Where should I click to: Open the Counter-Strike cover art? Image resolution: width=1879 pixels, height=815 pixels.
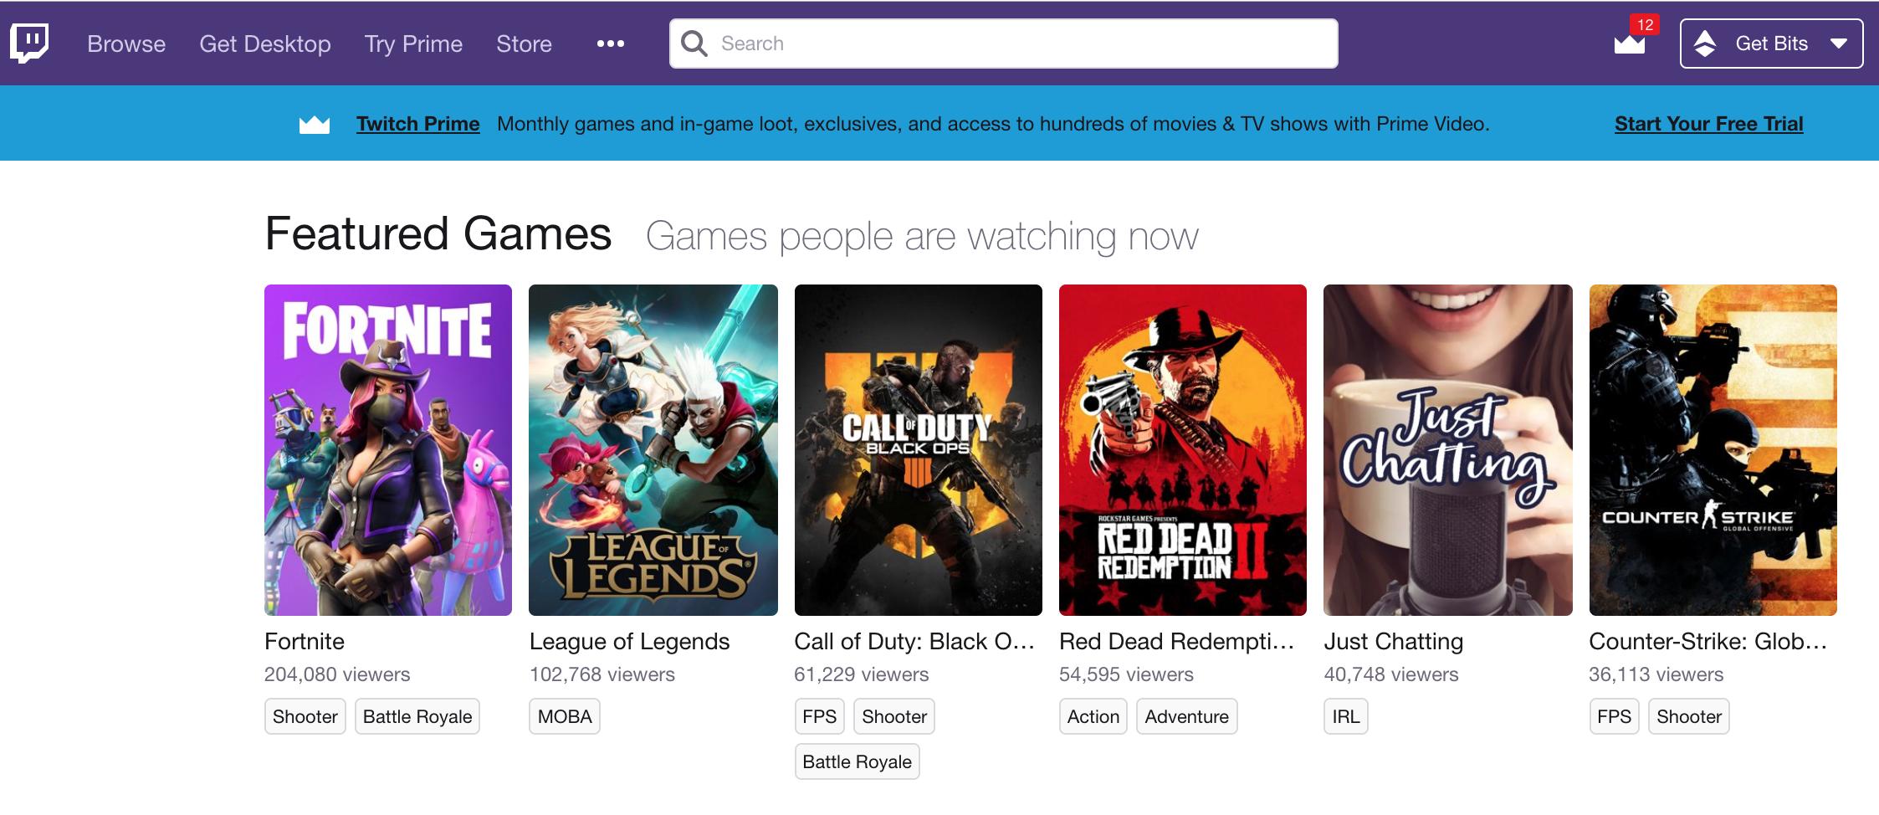tap(1713, 450)
